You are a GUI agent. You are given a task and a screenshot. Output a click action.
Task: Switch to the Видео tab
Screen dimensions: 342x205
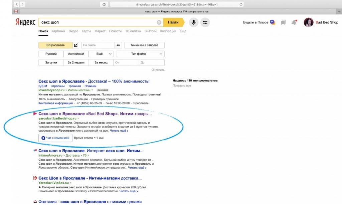tap(73, 31)
